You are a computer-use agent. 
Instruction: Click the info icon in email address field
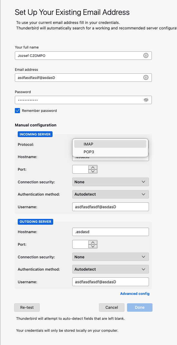tap(146, 78)
